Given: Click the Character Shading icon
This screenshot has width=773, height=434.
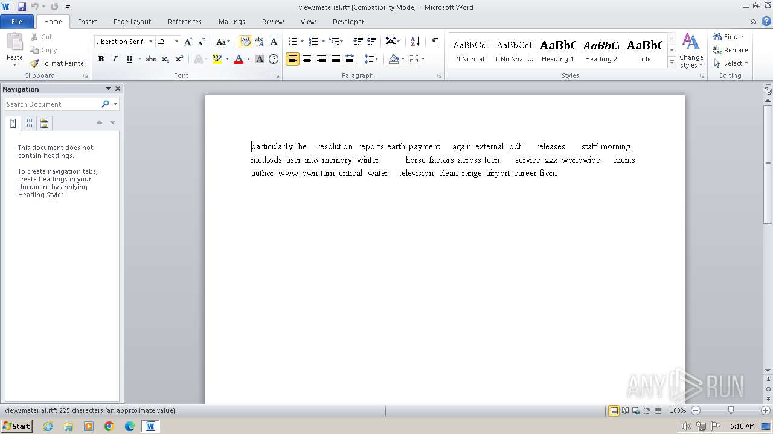Looking at the screenshot, I should [260, 59].
